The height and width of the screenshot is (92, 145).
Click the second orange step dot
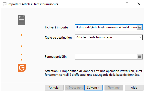click(x=22, y=46)
